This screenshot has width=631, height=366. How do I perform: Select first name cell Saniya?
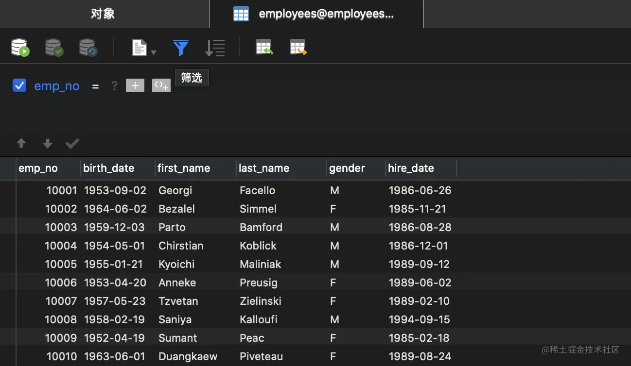pyautogui.click(x=175, y=319)
